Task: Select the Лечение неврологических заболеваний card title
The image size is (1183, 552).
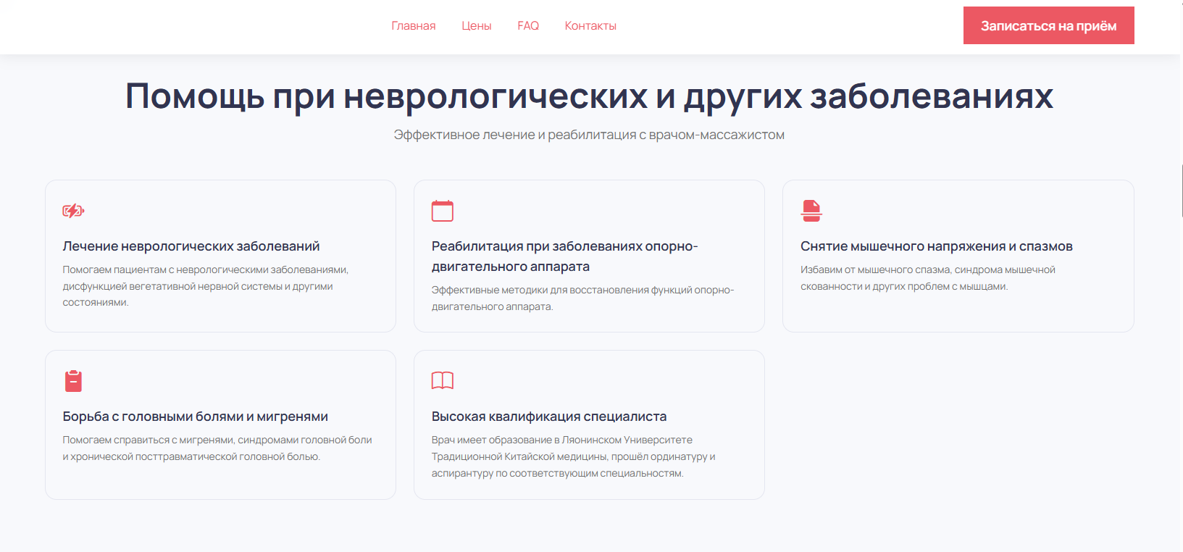Action: (191, 246)
